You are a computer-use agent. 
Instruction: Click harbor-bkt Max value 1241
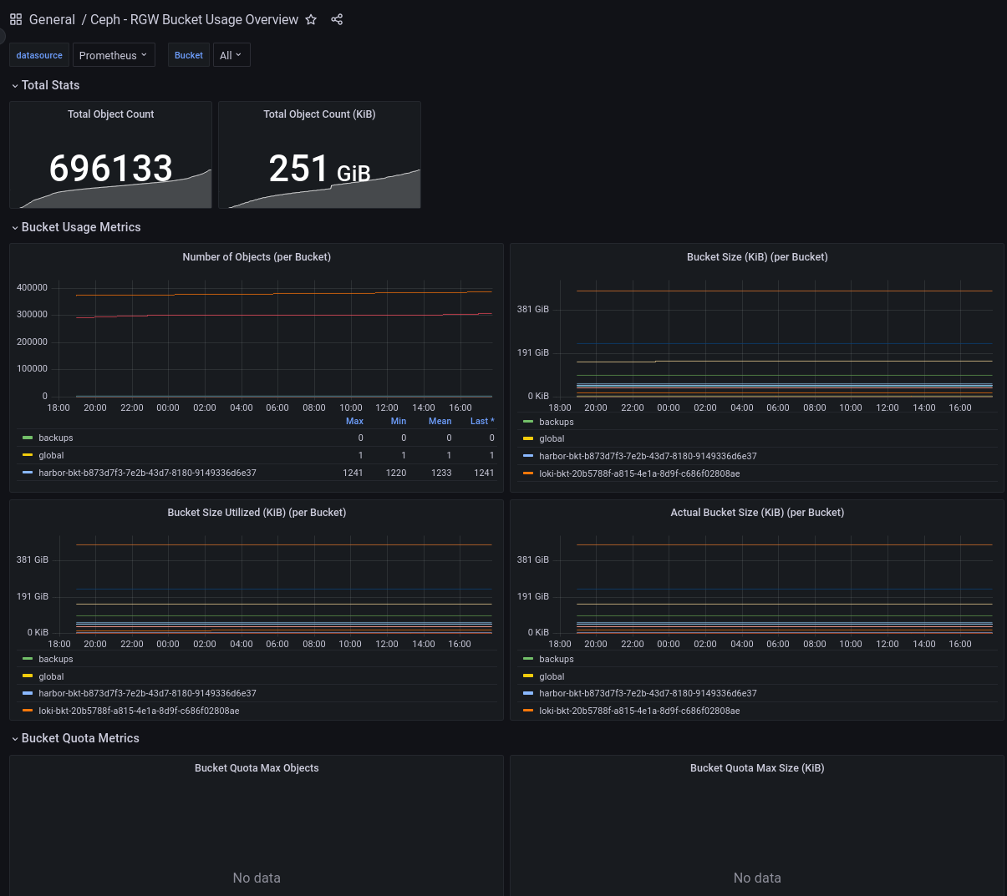[x=353, y=473]
